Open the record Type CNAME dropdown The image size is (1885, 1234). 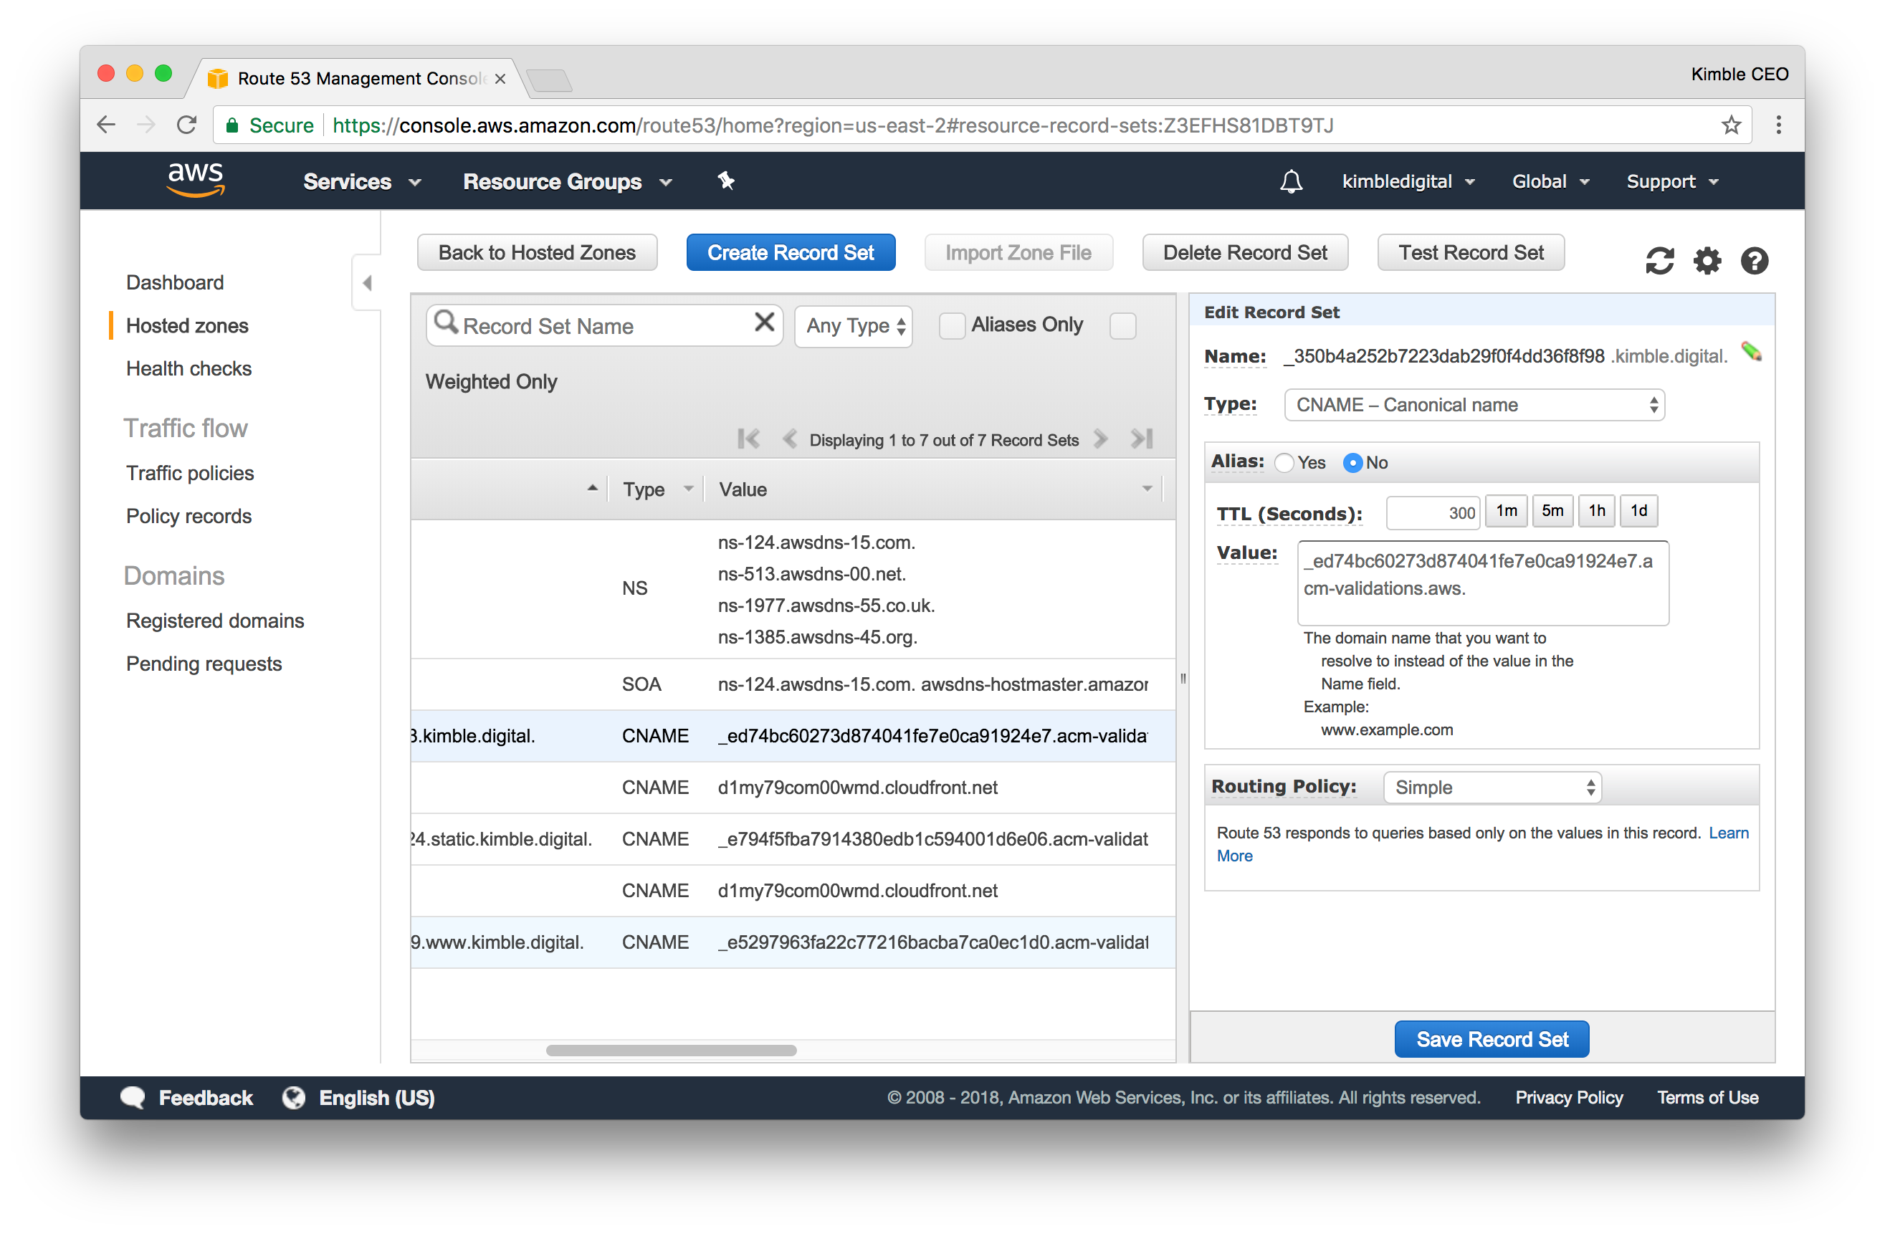(x=1473, y=406)
